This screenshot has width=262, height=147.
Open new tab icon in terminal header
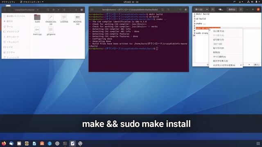92,10
